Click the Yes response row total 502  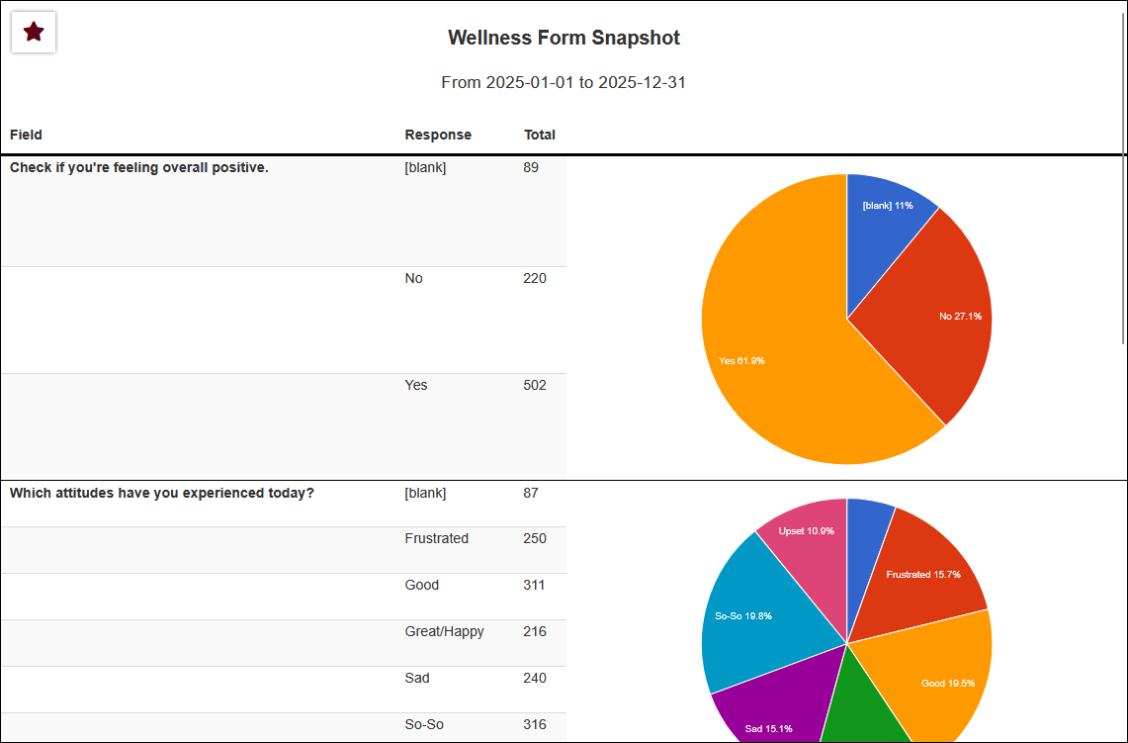535,386
